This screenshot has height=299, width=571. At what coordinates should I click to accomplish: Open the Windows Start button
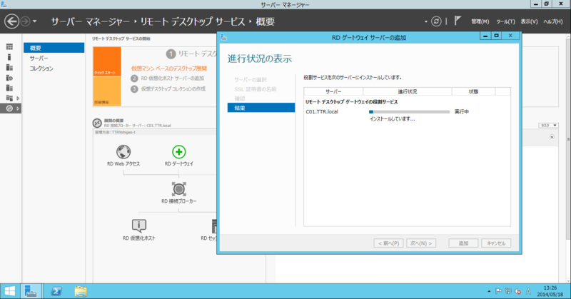[x=9, y=291]
